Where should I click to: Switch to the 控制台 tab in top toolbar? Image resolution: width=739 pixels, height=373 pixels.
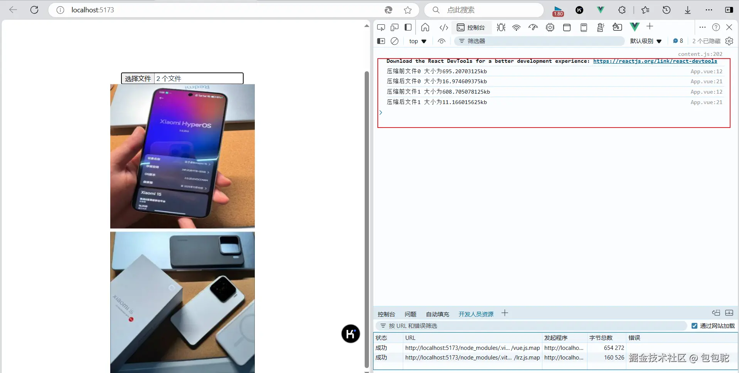471,27
